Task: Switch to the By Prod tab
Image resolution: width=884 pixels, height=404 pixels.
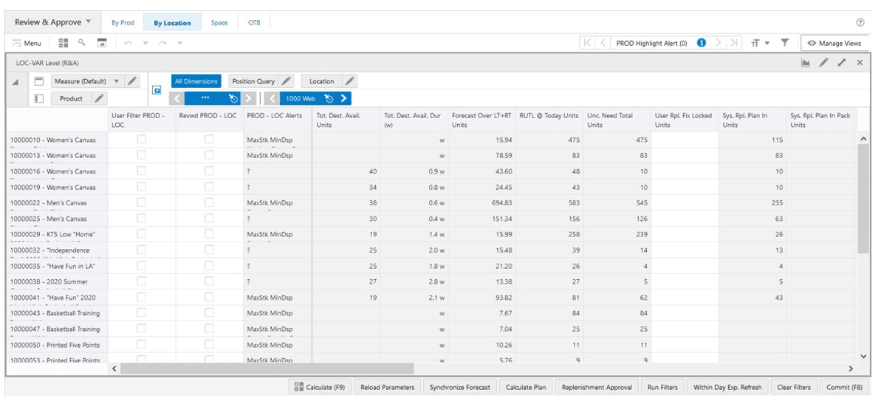Action: click(123, 23)
